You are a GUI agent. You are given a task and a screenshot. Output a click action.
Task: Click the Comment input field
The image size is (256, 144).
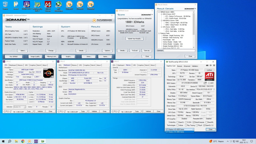pyautogui.click(x=179, y=51)
